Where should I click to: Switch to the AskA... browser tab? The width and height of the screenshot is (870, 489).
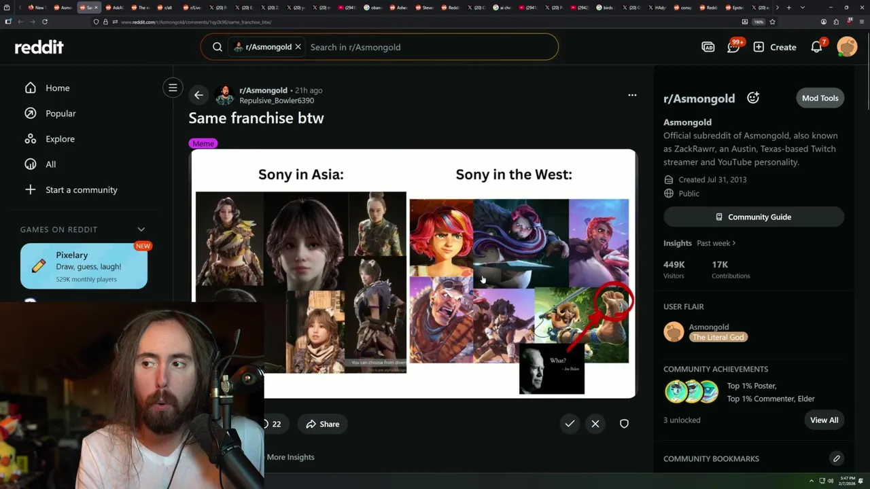point(114,7)
